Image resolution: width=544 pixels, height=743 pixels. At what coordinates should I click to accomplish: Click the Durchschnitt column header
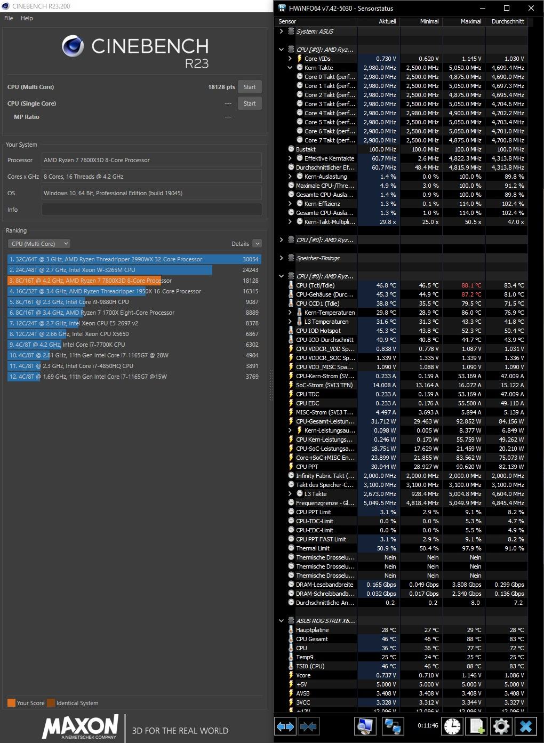506,21
